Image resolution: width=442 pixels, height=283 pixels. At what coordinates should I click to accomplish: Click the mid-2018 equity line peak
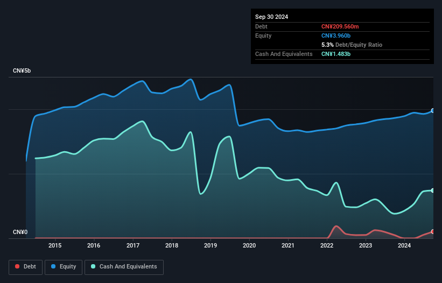(191, 80)
